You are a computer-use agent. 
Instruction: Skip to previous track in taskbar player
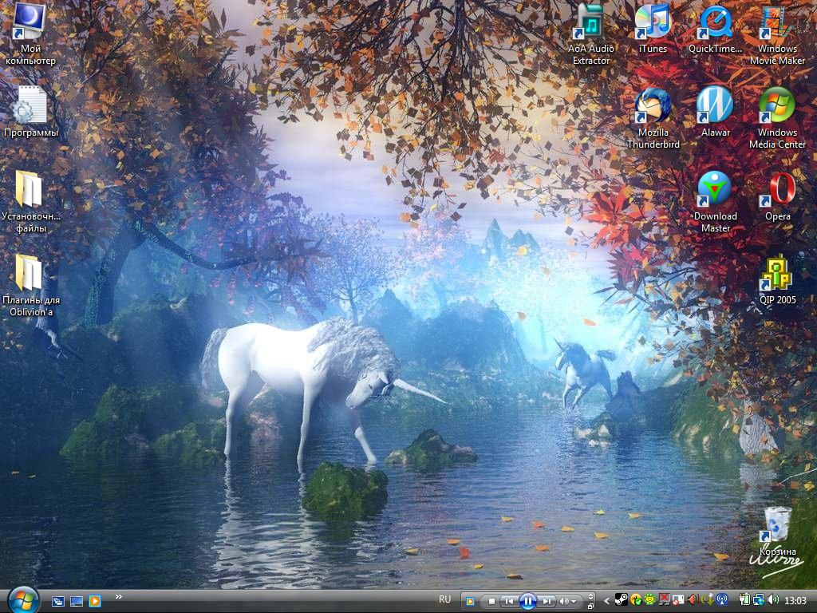pos(509,601)
